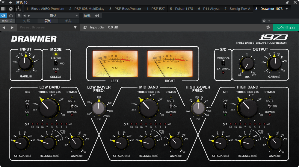This screenshot has width=299, height=167.
Task: Select next preset in Softube browser
Action: (12, 28)
